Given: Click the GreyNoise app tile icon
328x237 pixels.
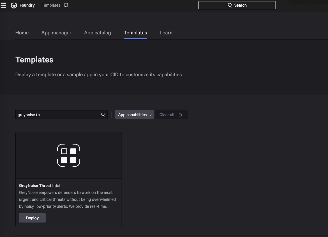Looking at the screenshot, I should coord(69,155).
